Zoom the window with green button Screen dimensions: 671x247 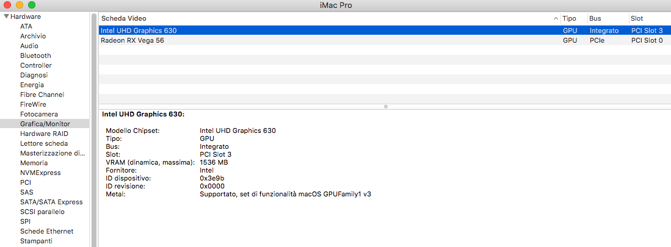pyautogui.click(x=31, y=5)
